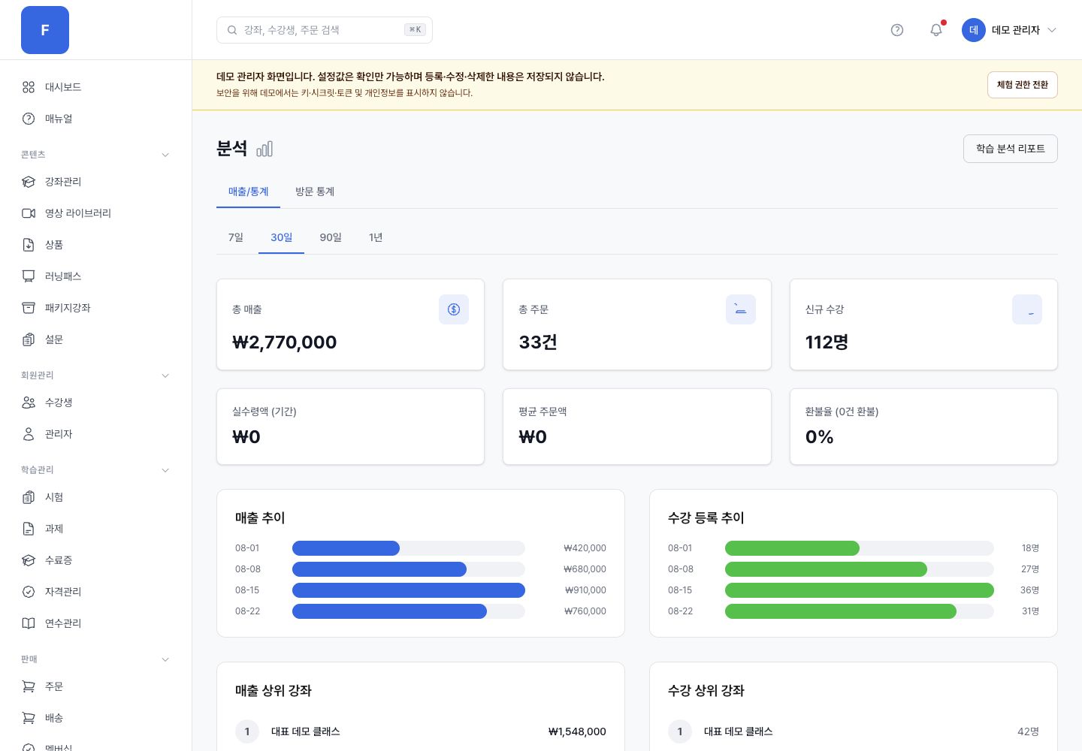This screenshot has width=1082, height=751.
Task: Open the 과제 sidebar link
Action: click(x=96, y=529)
